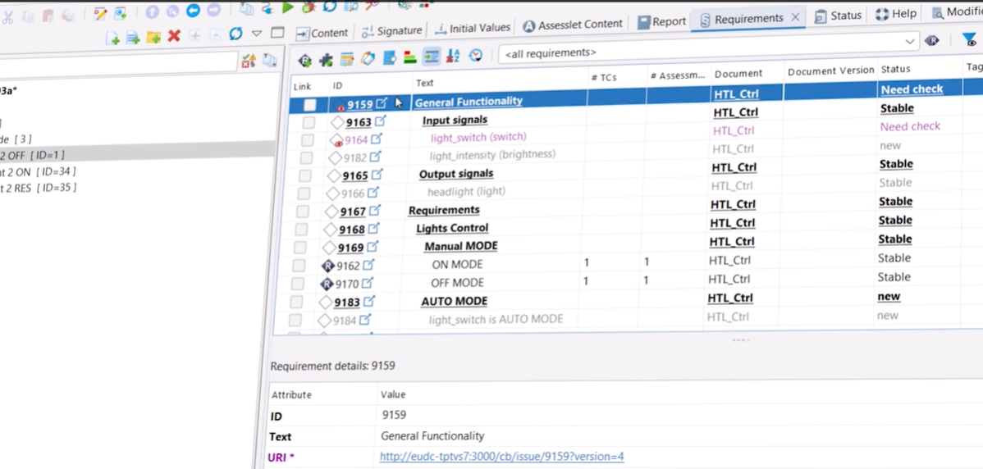Click the up arrow navigation icon
The width and height of the screenshot is (983, 469).
pos(152,12)
